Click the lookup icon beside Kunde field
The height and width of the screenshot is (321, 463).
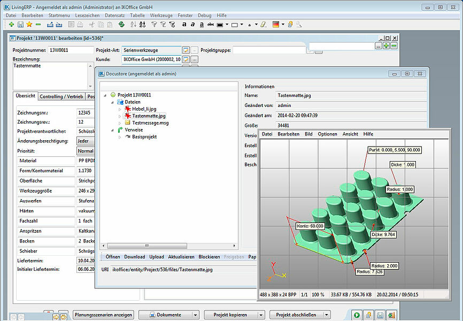[186, 59]
